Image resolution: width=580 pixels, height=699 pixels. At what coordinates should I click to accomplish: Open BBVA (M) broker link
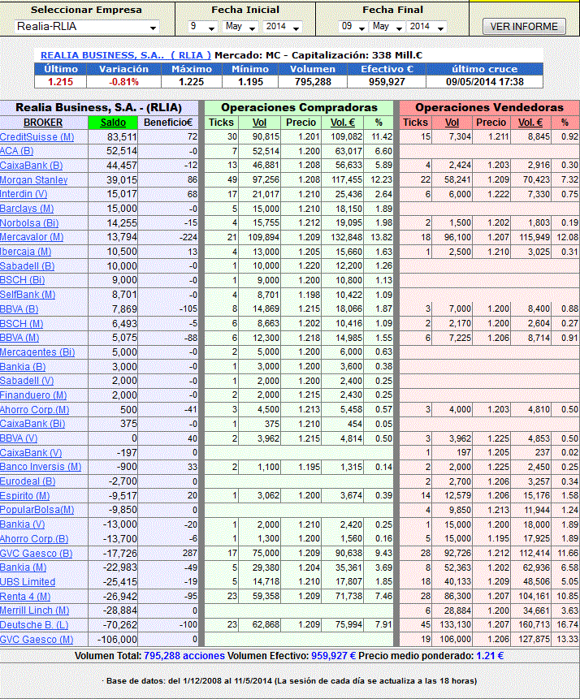pos(19,338)
